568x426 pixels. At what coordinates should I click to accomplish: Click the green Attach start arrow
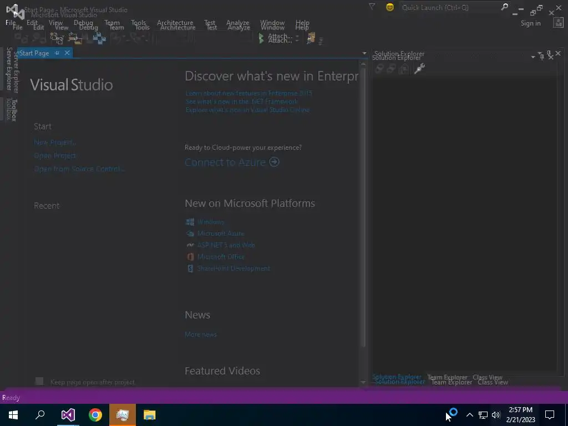click(261, 38)
